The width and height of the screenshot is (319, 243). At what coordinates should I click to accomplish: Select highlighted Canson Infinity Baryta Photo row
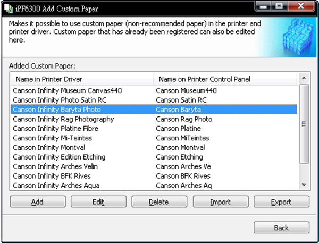click(154, 110)
